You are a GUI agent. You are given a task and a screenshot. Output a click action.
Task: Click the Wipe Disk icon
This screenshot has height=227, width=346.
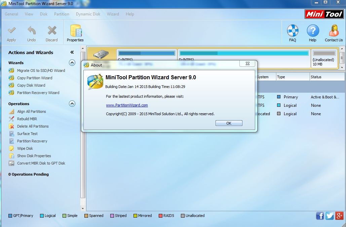[x=11, y=148]
